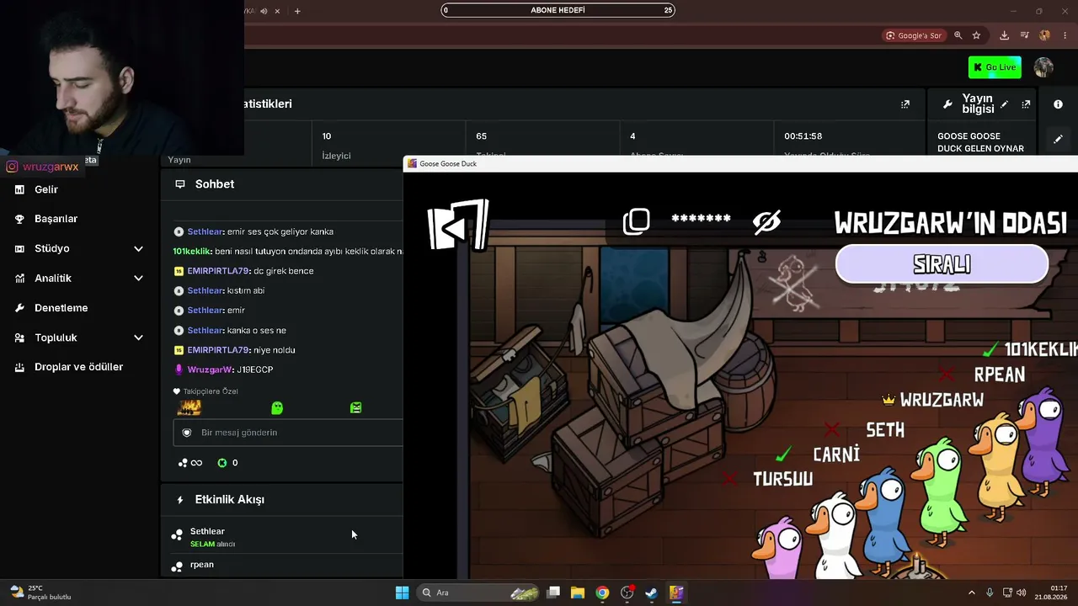Pick the fire emote
The height and width of the screenshot is (606, 1078).
(189, 408)
